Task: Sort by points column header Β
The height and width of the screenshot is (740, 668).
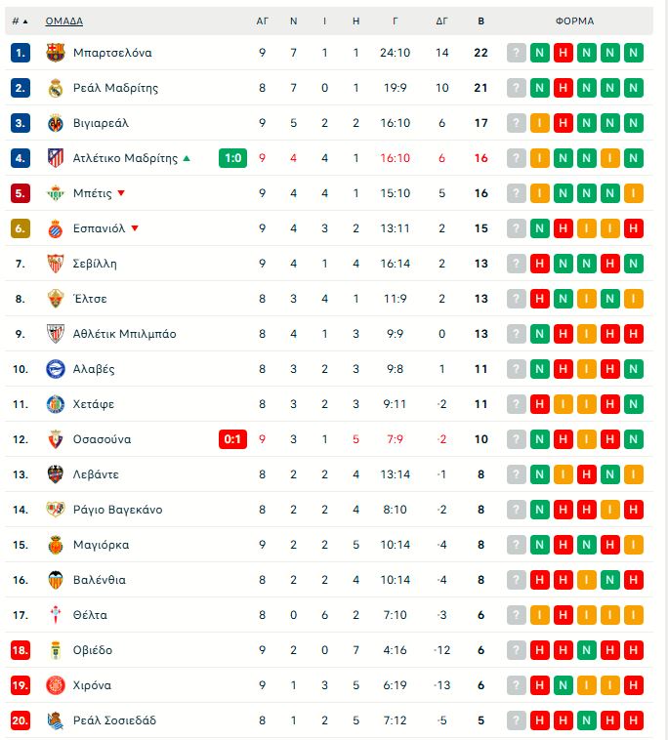Action: click(480, 21)
